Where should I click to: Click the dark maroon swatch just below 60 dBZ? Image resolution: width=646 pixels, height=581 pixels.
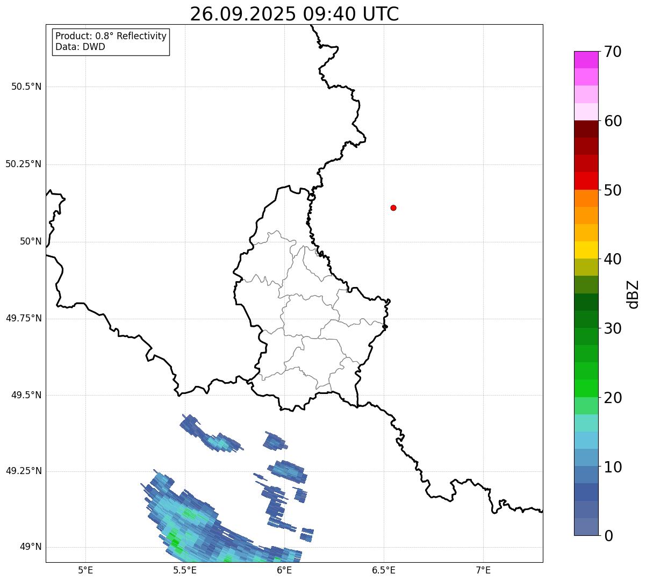pos(586,129)
